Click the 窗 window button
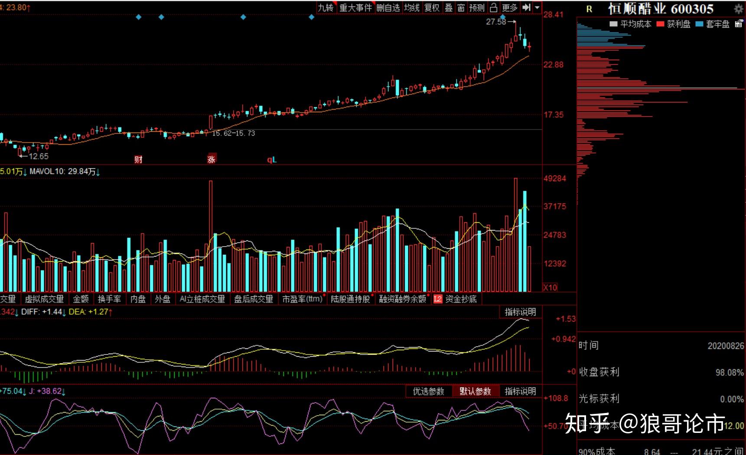The height and width of the screenshot is (455, 746). 461,8
